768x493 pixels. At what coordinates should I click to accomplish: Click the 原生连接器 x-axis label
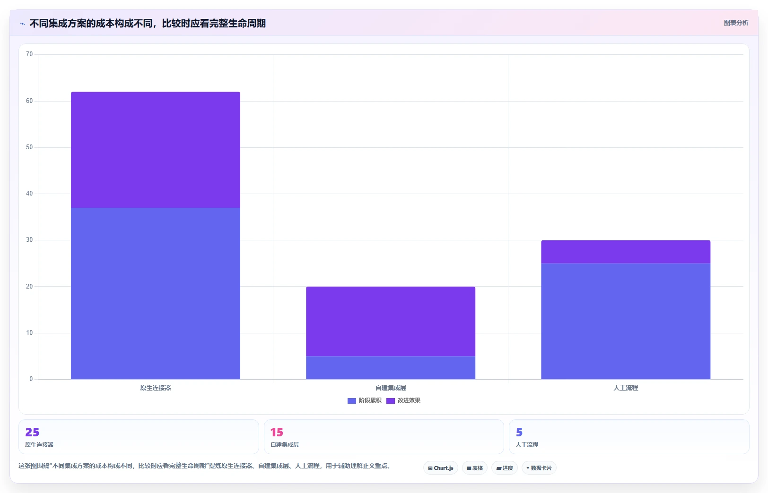click(x=156, y=388)
